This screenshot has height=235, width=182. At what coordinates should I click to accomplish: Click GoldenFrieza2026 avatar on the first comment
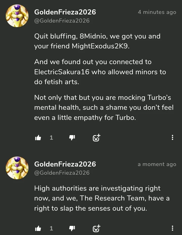pyautogui.click(x=17, y=16)
